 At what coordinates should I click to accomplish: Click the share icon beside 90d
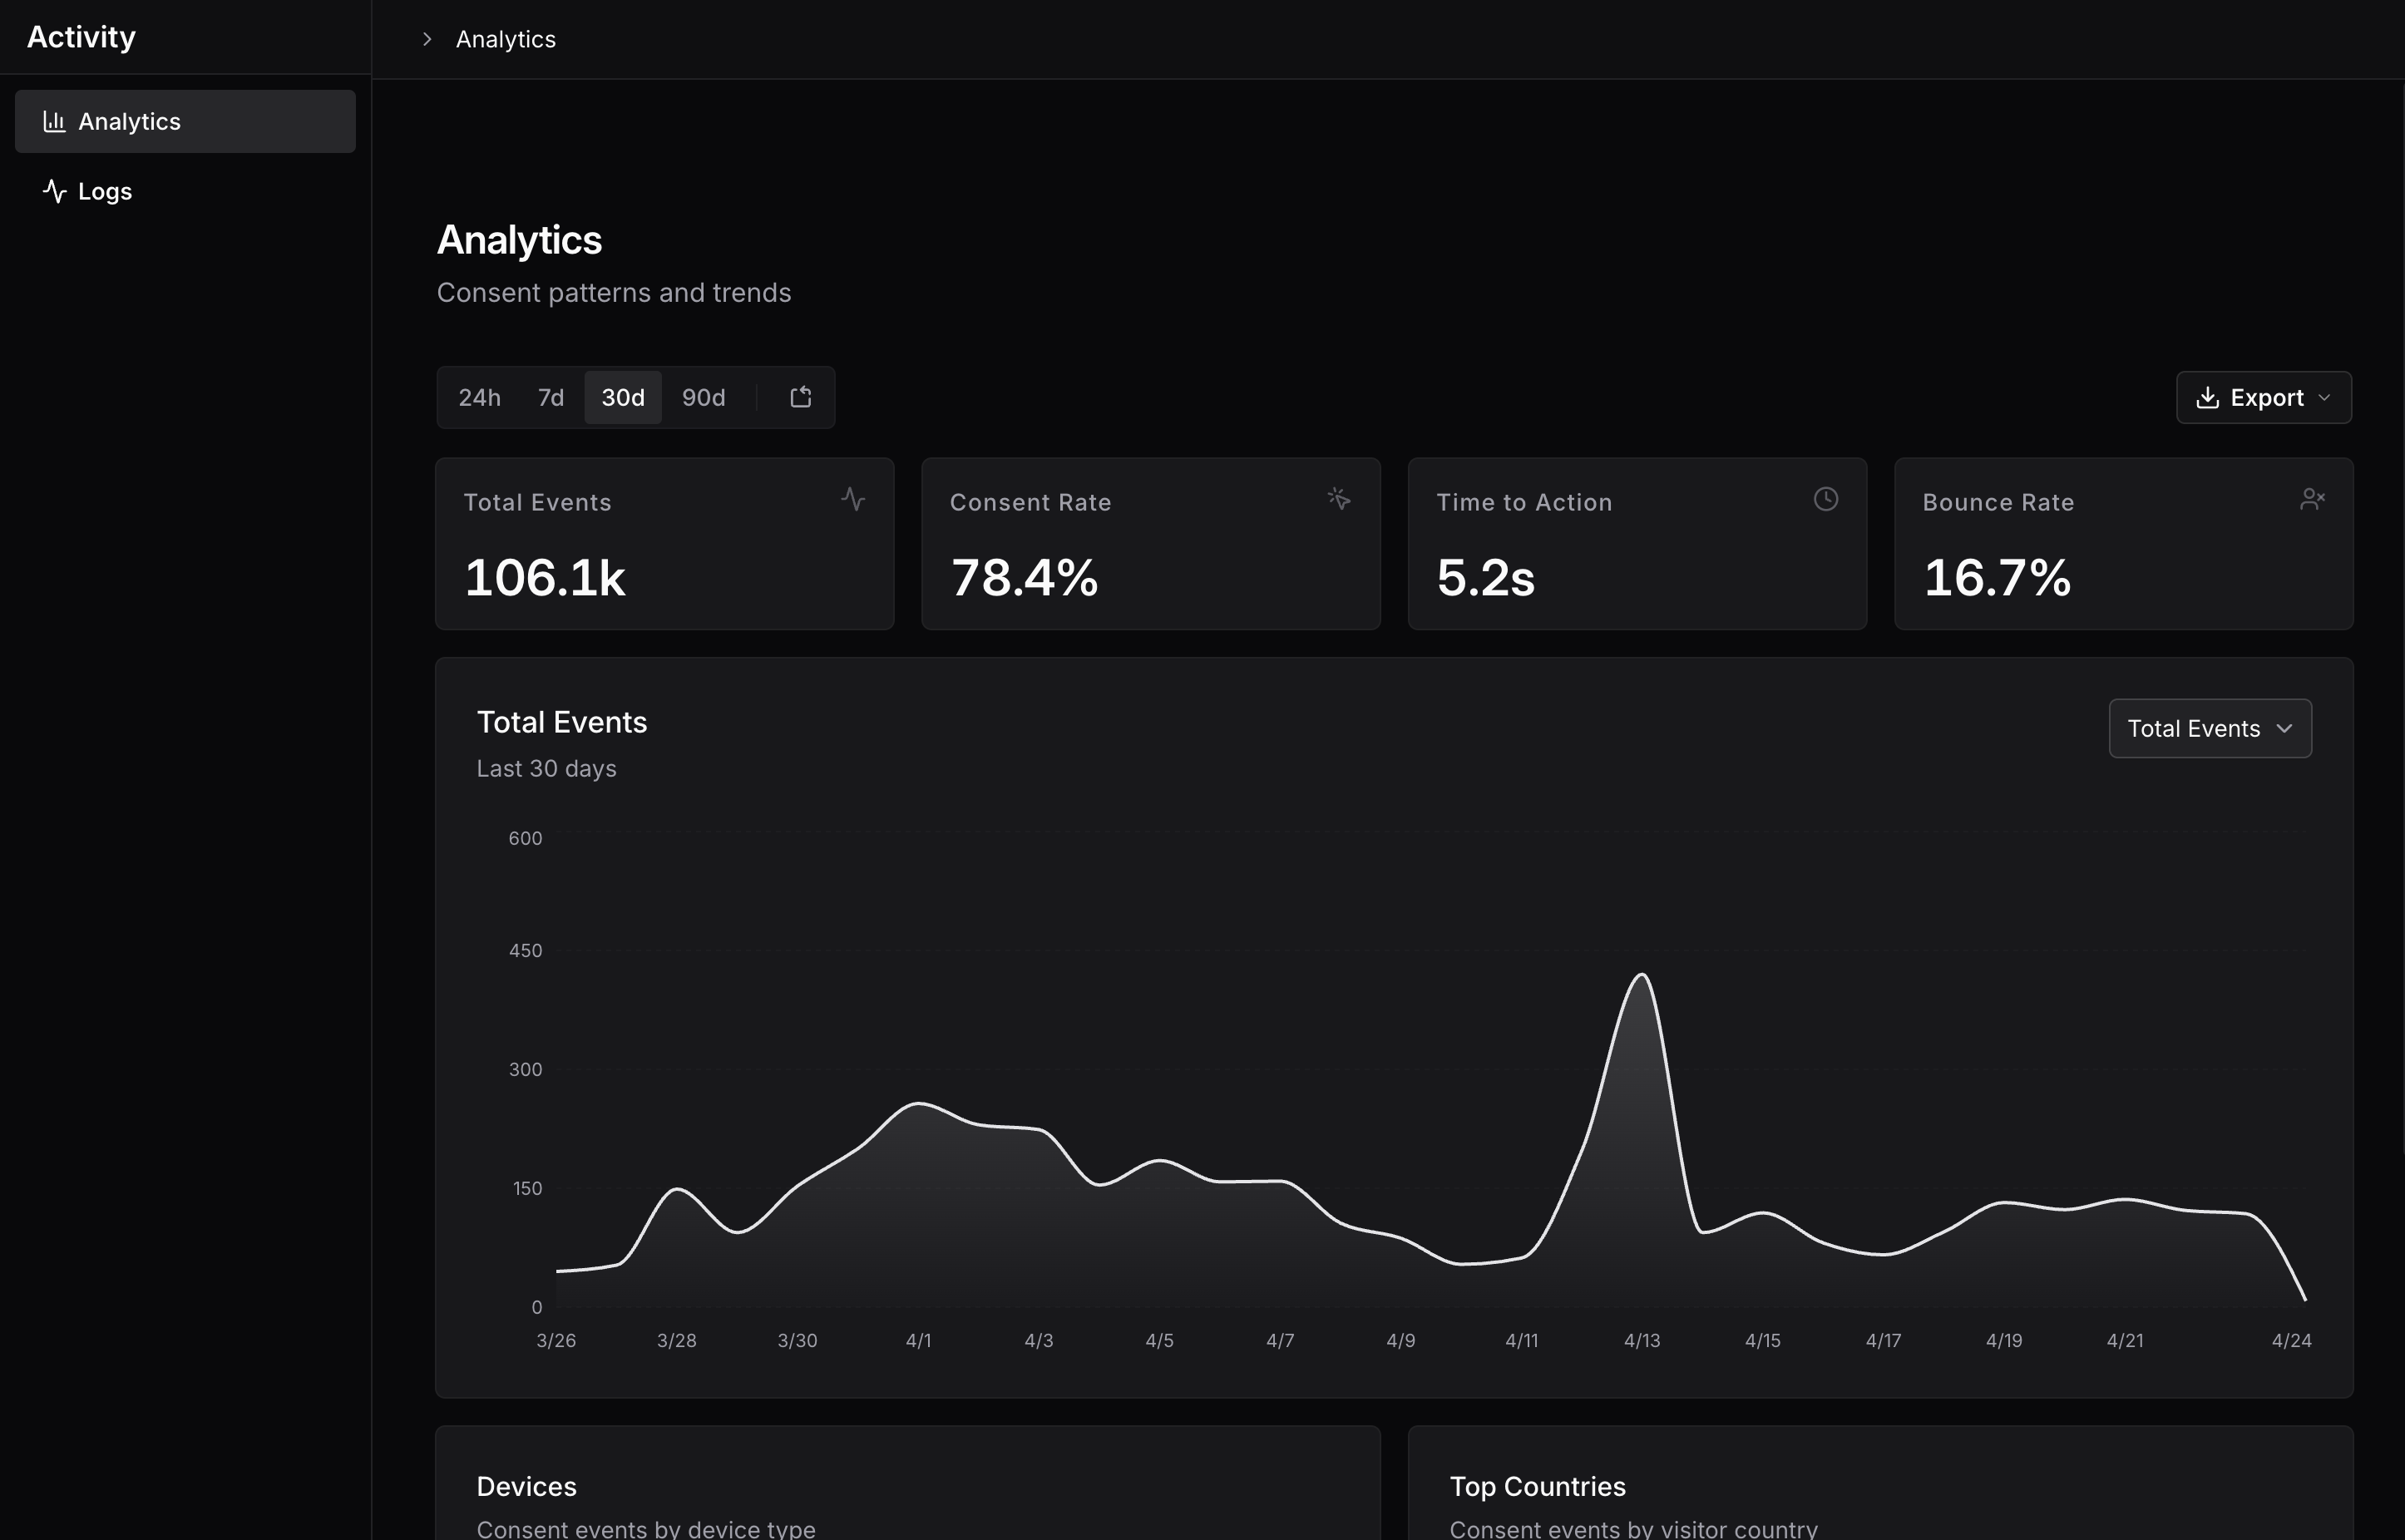800,397
